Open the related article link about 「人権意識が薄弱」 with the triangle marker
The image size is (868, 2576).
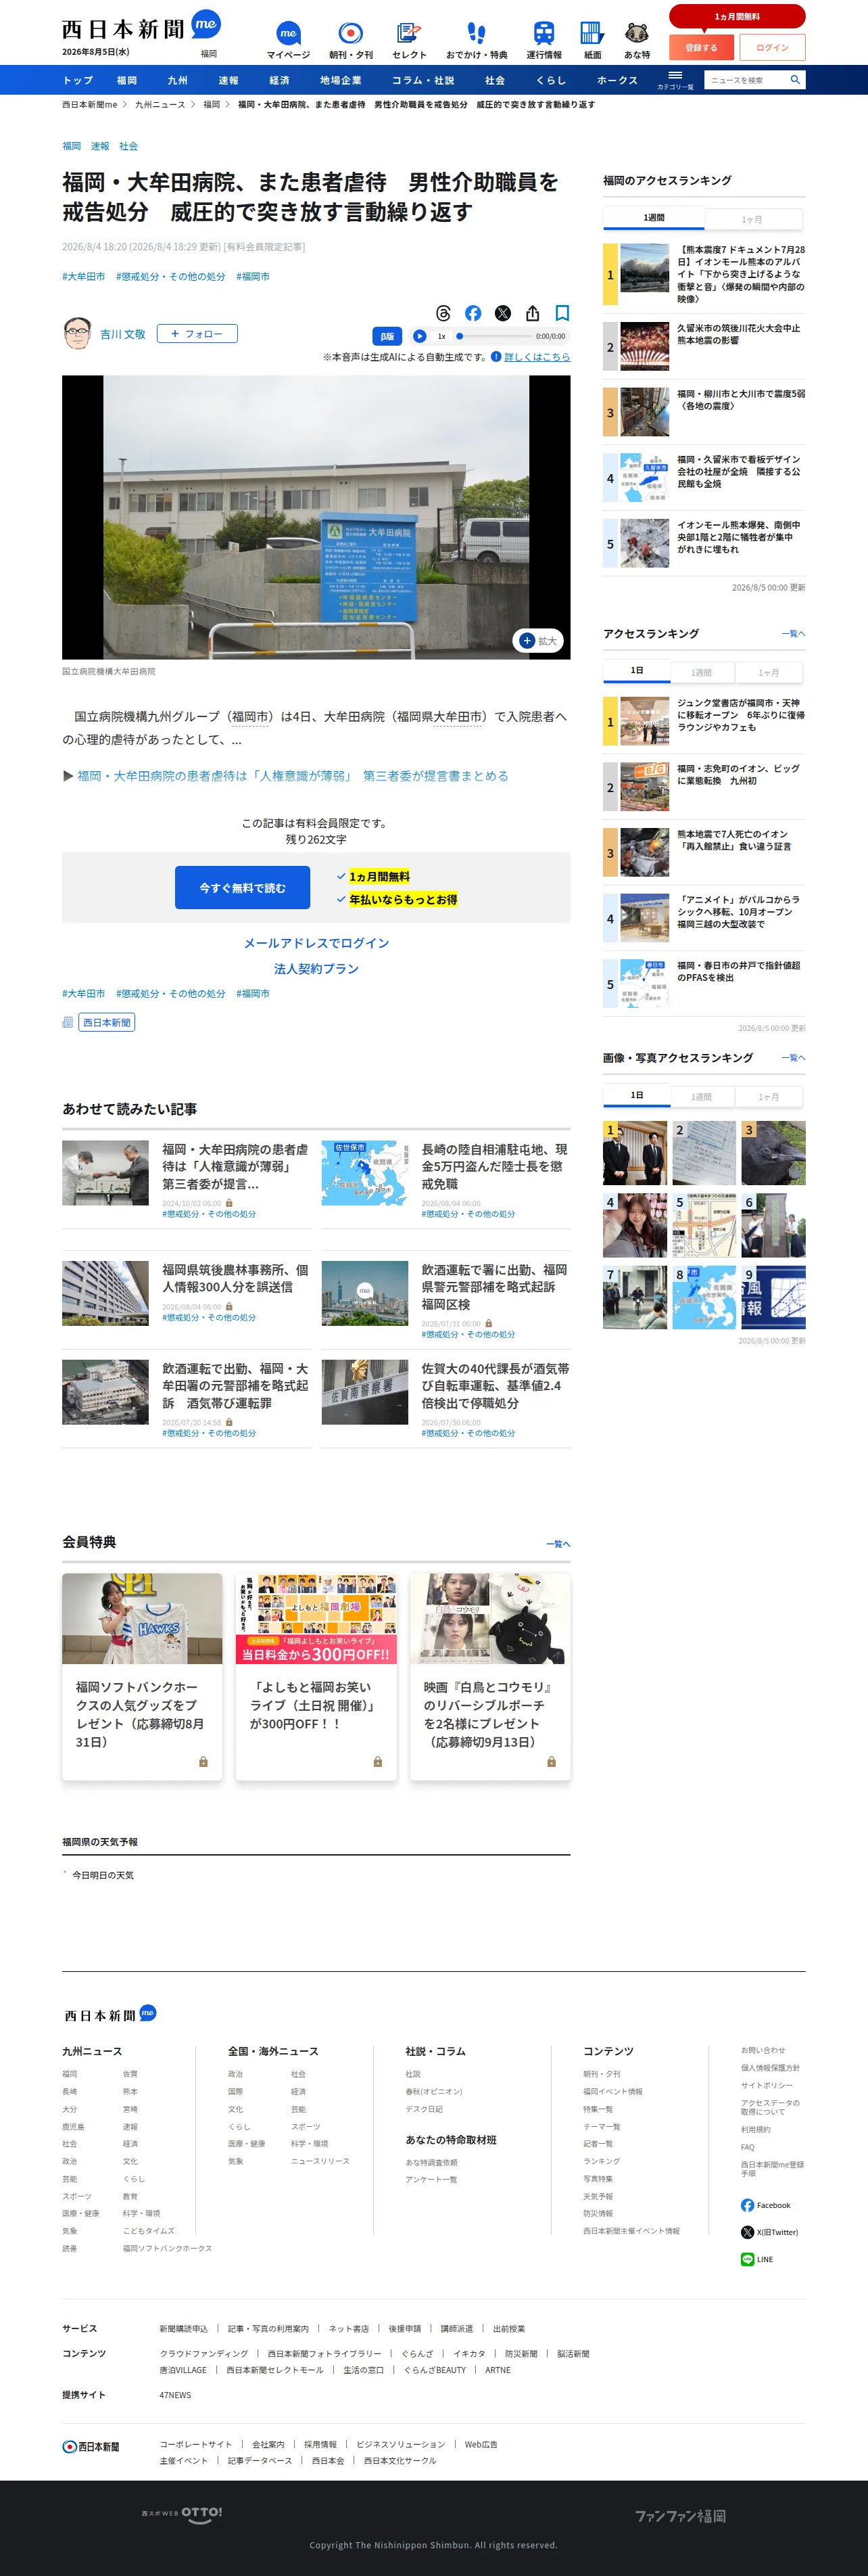(293, 776)
